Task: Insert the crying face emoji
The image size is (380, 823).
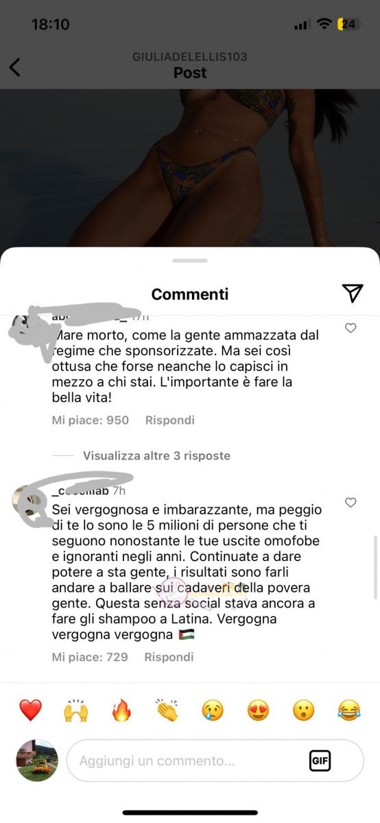Action: (x=213, y=710)
